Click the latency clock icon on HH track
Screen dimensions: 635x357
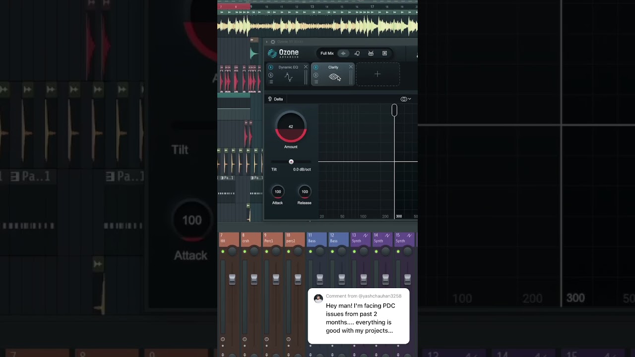223,340
